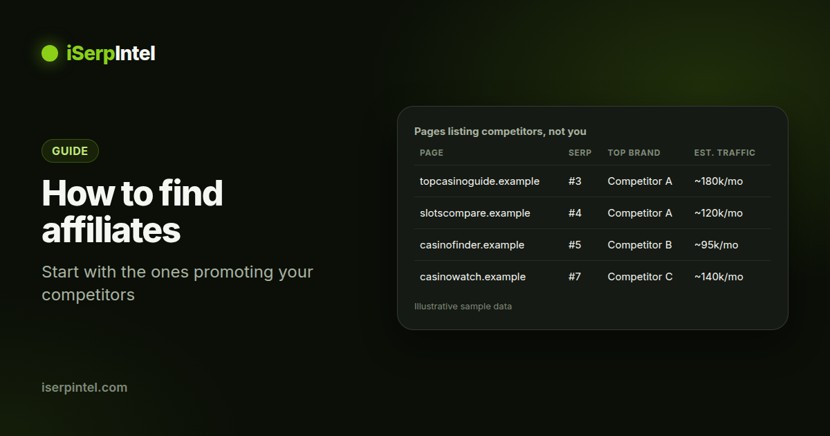Screen dimensions: 830x436
Task: Click the 'How to find affiliates' headline
Action: 132,212
